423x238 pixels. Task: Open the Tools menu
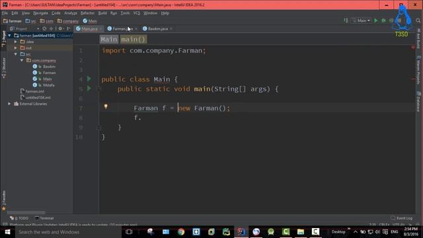coord(125,13)
